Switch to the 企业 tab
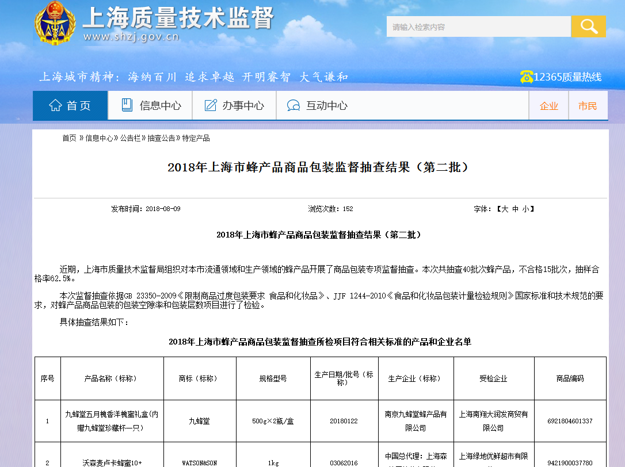The image size is (625, 467). click(549, 106)
